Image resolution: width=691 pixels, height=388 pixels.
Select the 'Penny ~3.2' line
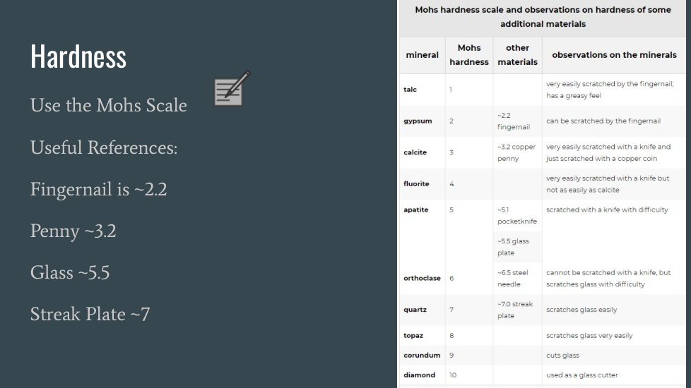click(73, 231)
